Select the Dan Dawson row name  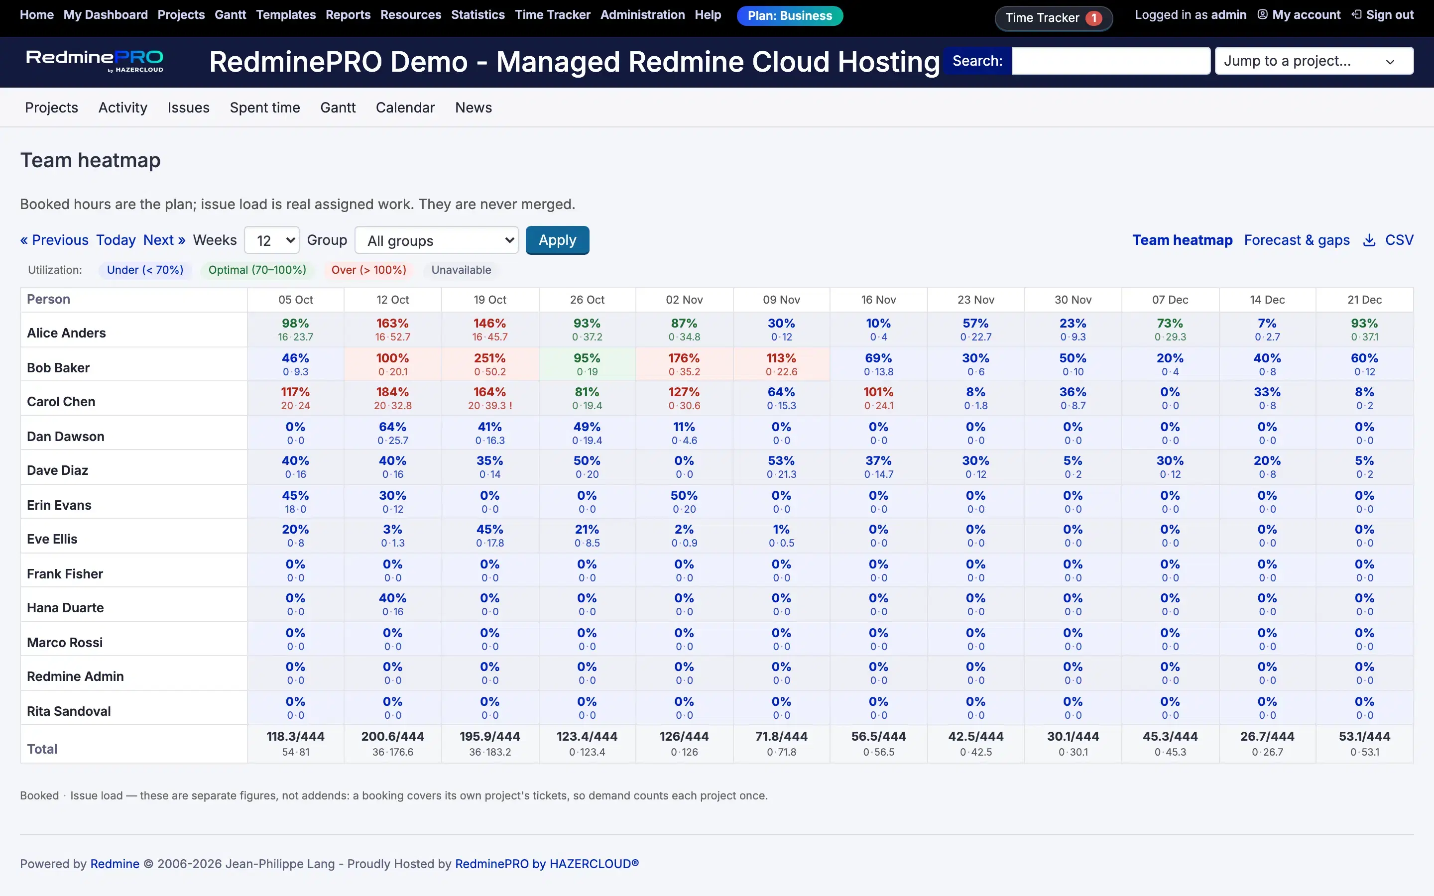66,437
